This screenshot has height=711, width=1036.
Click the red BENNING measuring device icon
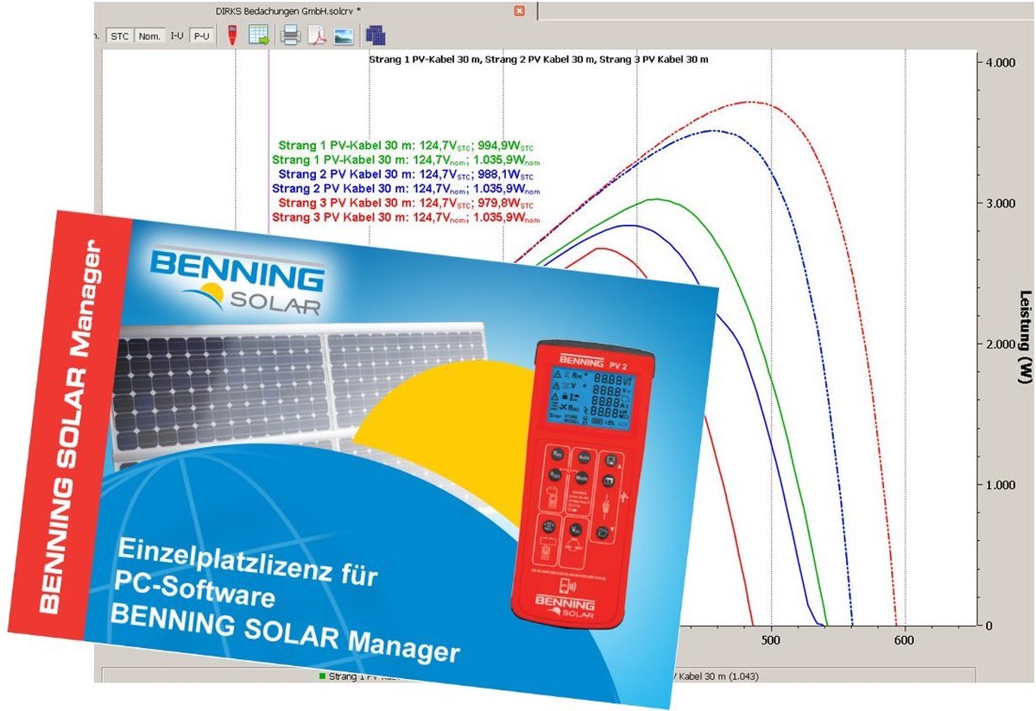(232, 36)
